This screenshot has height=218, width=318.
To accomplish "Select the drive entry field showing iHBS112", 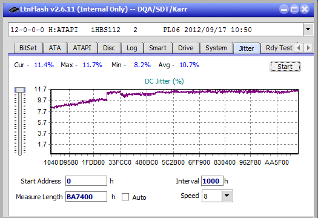I will (156, 30).
